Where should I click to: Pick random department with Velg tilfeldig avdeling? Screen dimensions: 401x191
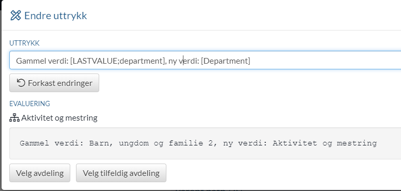click(121, 173)
